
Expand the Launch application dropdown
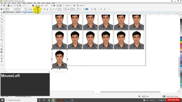point(84,6)
